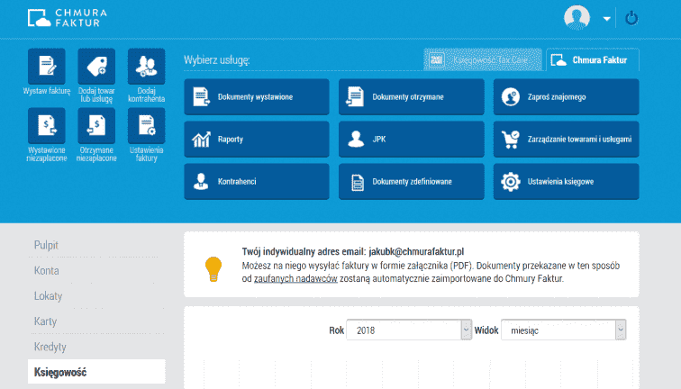
Task: Open Otrzymane niezapłacone shortcut icon
Action: [x=96, y=125]
